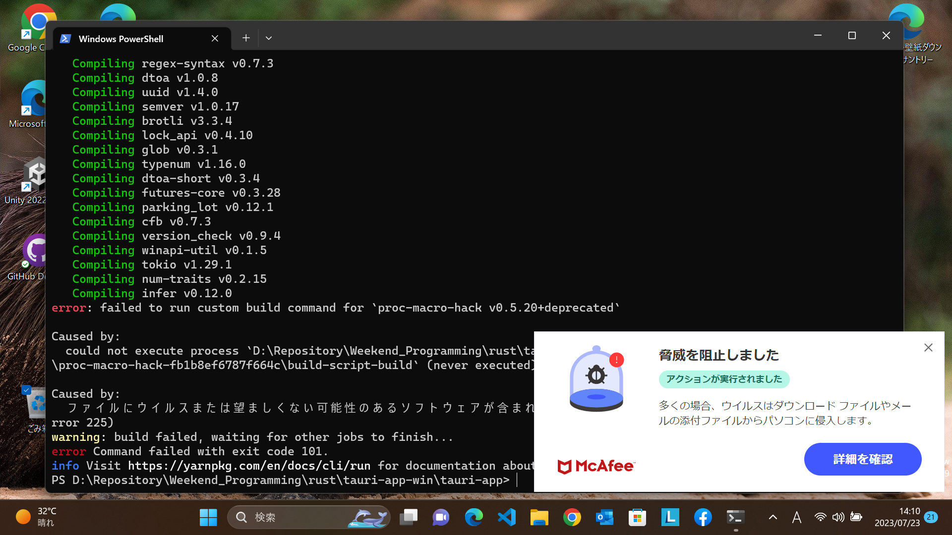Click the Terminal icon on the taskbar
This screenshot has height=535, width=952.
point(735,517)
